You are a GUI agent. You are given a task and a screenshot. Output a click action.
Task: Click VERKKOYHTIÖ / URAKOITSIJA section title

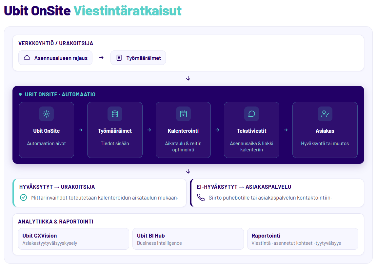tap(56, 44)
